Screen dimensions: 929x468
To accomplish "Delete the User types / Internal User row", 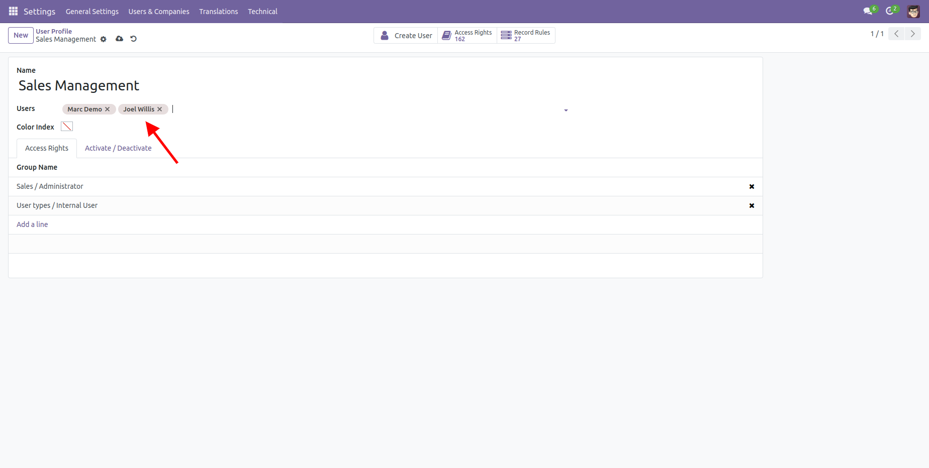I will [752, 205].
